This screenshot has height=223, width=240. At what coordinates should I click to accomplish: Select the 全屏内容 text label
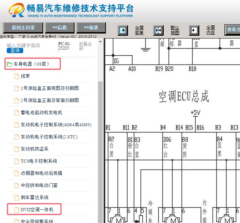211,30
